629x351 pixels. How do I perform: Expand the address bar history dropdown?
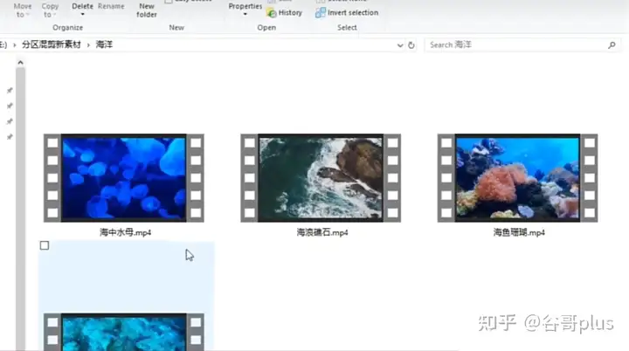pyautogui.click(x=400, y=45)
